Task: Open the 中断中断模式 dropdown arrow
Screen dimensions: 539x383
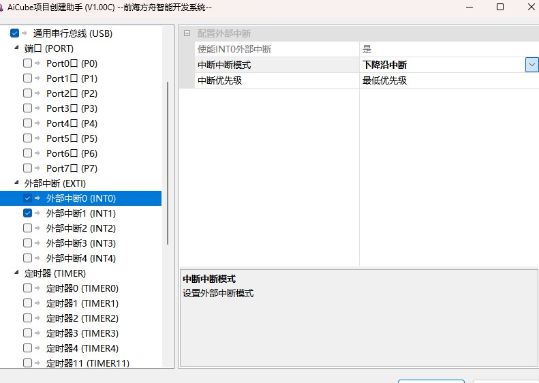Action: [532, 65]
